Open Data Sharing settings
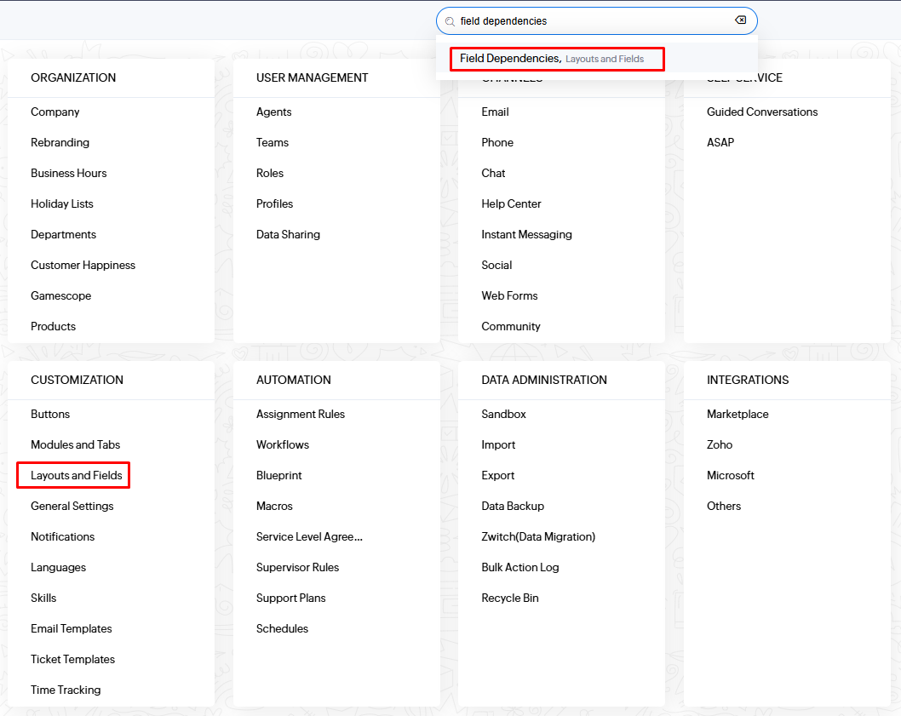 point(288,234)
